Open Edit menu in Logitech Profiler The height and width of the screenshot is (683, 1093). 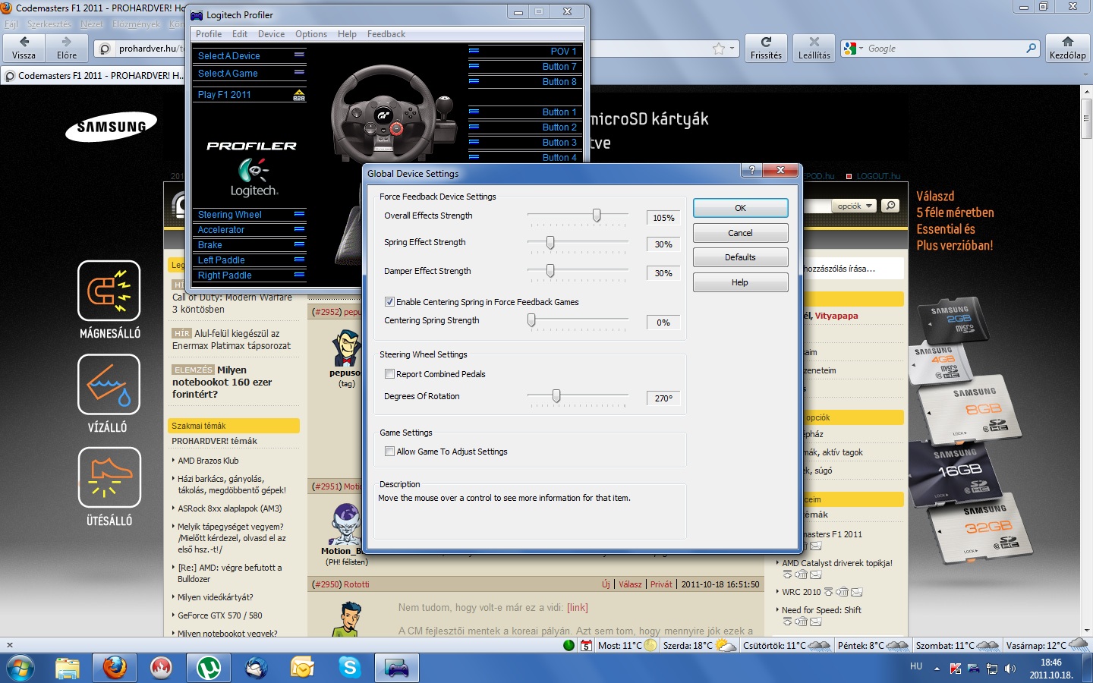click(240, 34)
